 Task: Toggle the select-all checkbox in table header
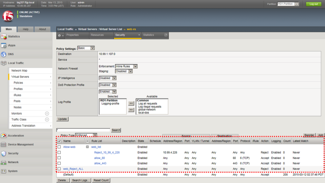pos(59,141)
